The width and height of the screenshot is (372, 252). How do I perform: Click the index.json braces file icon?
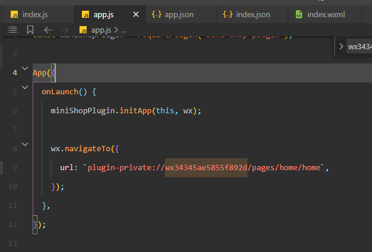(x=228, y=14)
